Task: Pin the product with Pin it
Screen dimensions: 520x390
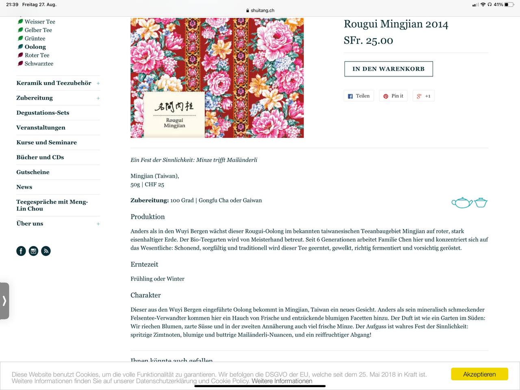Action: 393,96
